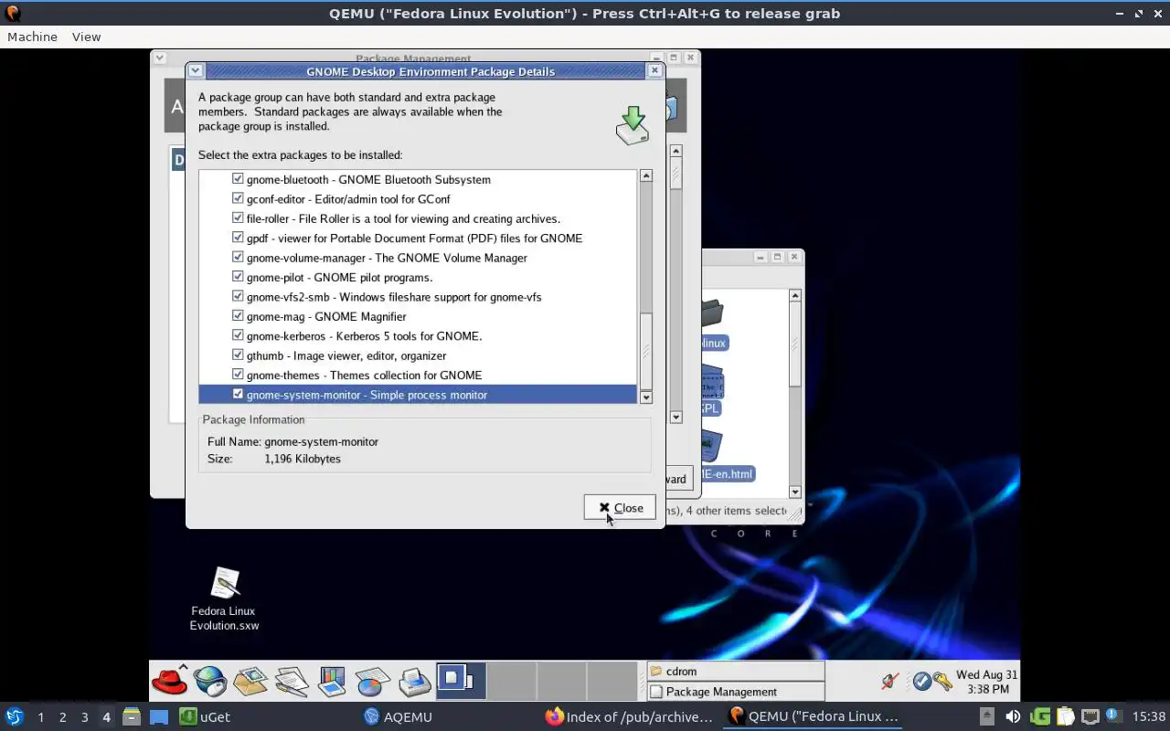Click the cdrom window scrollbar thumb

pyautogui.click(x=795, y=344)
